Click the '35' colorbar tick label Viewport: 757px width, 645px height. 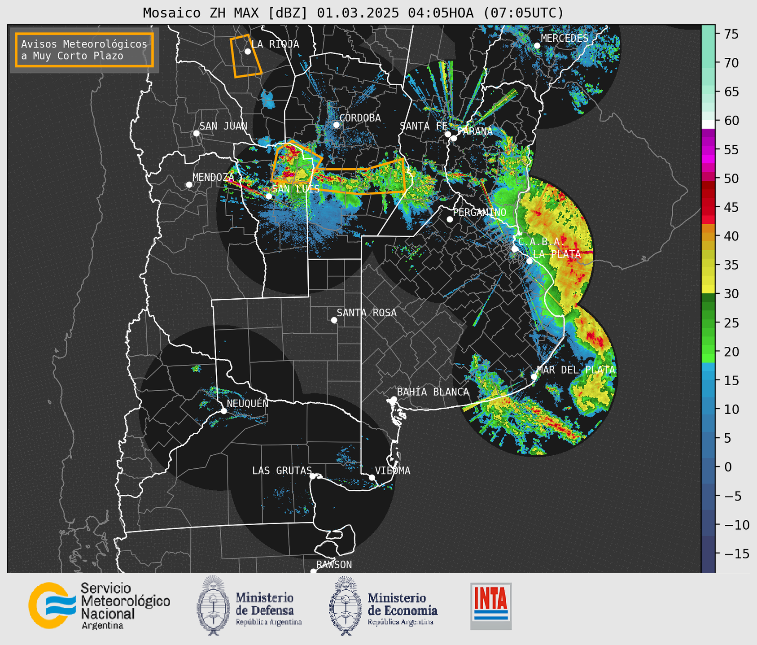[732, 265]
